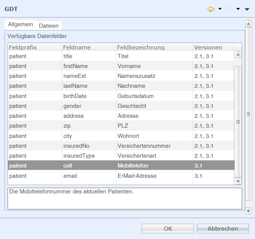Click the Abbrechen button
The height and width of the screenshot is (239, 255).
coord(223,228)
